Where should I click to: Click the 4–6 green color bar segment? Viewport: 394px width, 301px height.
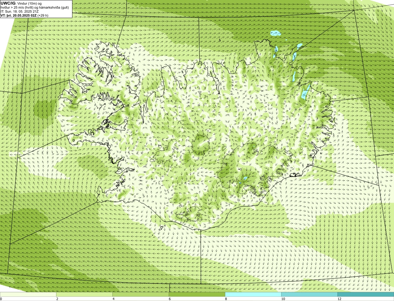click(x=141, y=295)
